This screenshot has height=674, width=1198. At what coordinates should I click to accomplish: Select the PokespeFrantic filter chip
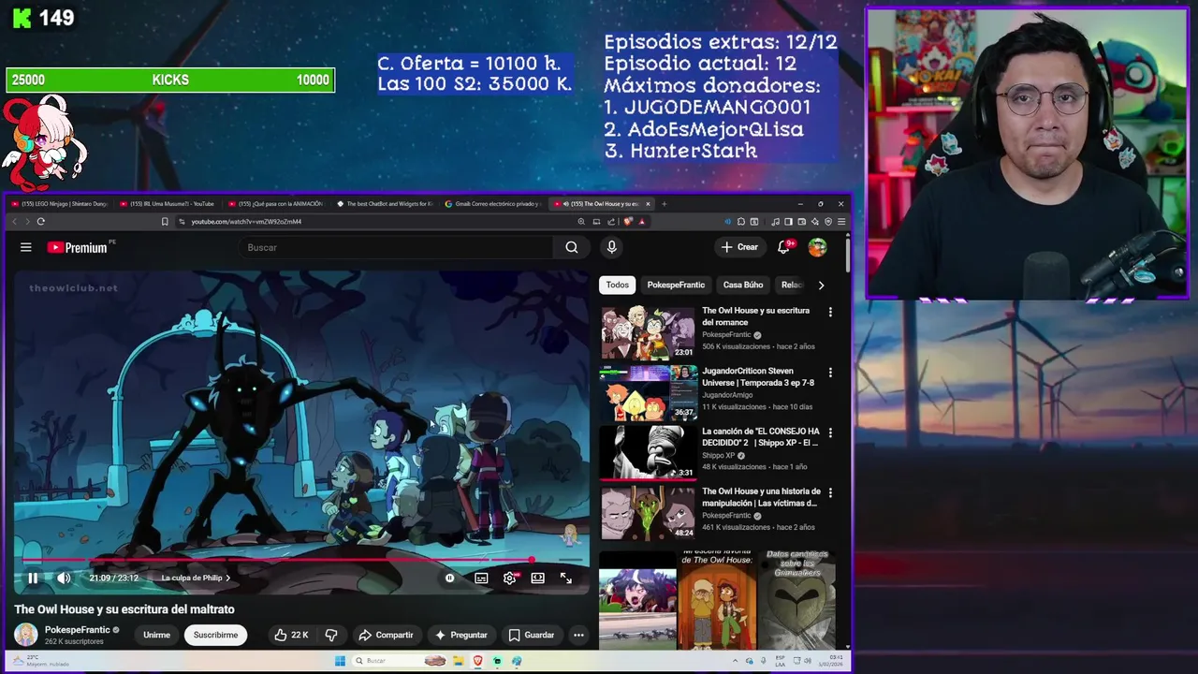(x=676, y=285)
